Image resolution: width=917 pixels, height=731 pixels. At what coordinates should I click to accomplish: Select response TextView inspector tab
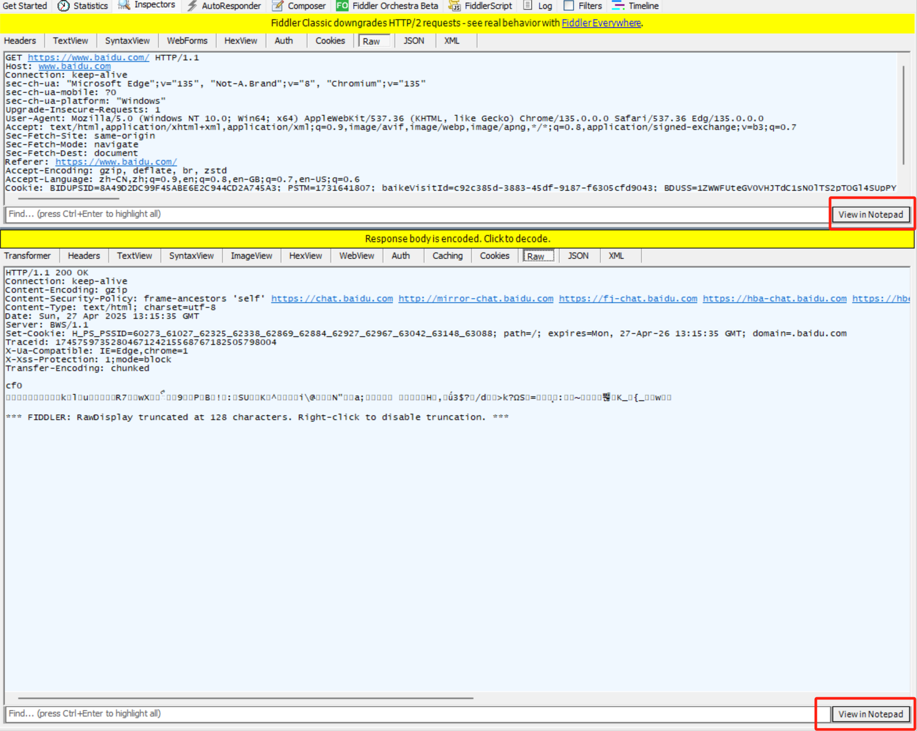[x=134, y=256]
